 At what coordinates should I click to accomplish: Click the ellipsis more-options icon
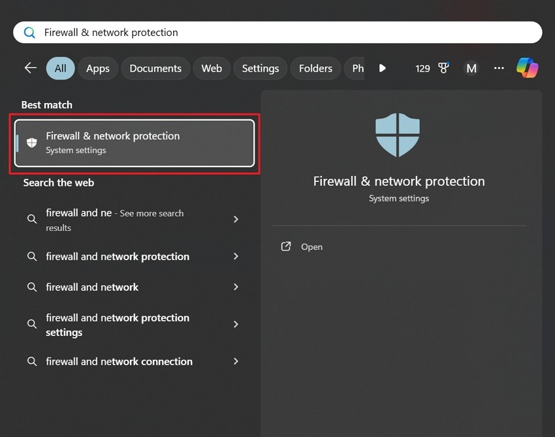pyautogui.click(x=499, y=68)
